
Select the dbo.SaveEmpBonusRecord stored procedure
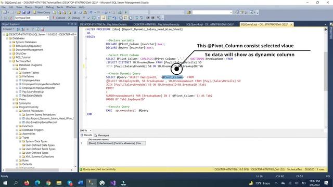[41, 123]
